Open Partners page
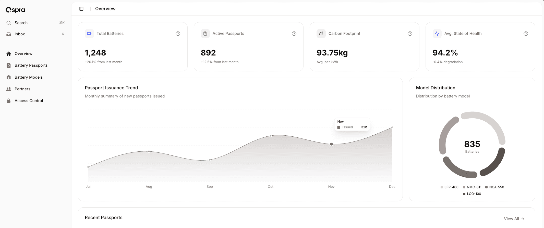The image size is (544, 228). tap(35, 89)
